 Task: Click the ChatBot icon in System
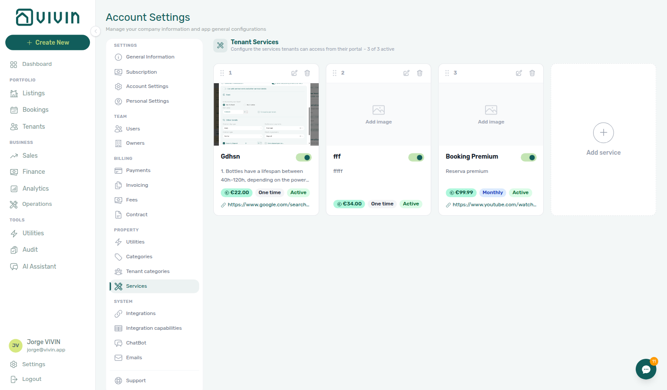tap(118, 343)
